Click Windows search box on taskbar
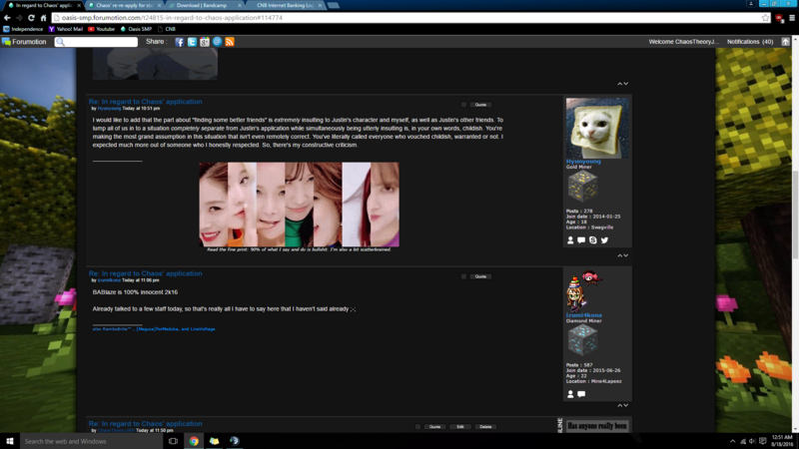Viewport: 799px width, 449px height. coord(92,441)
